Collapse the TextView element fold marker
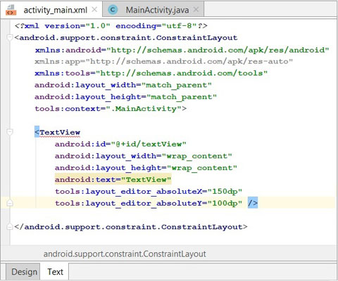338x281 pixels. 10,132
